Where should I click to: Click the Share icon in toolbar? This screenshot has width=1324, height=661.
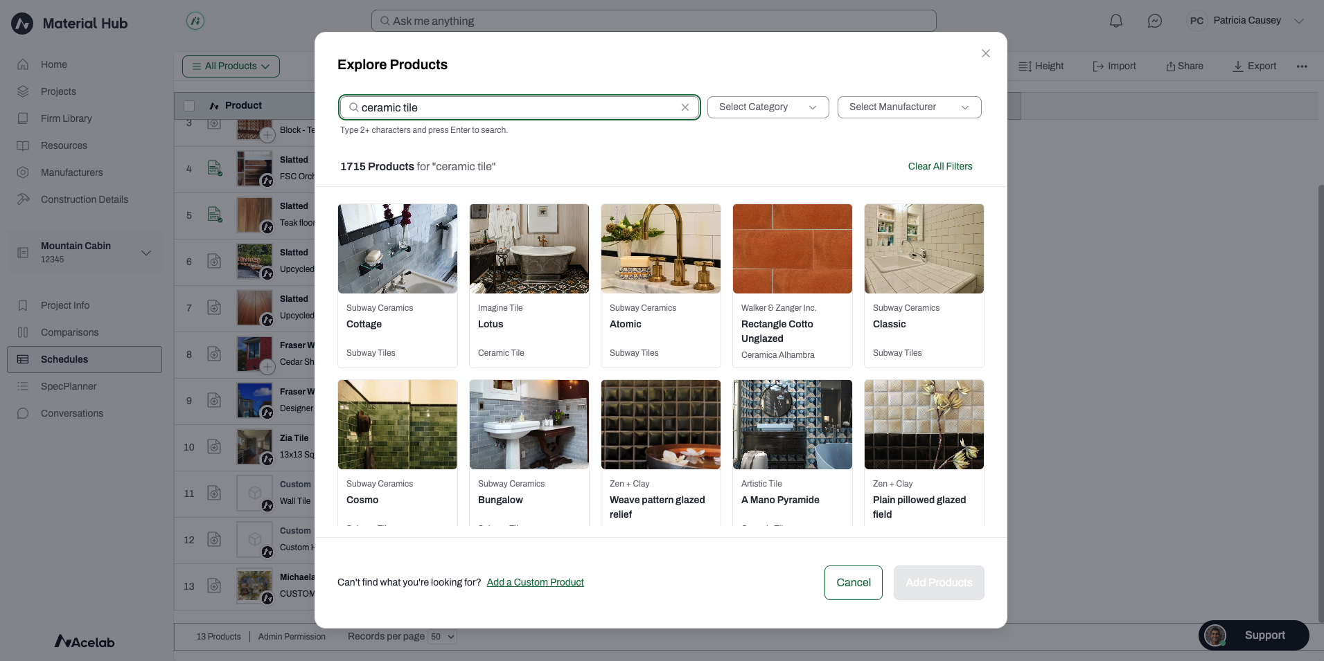click(1170, 66)
